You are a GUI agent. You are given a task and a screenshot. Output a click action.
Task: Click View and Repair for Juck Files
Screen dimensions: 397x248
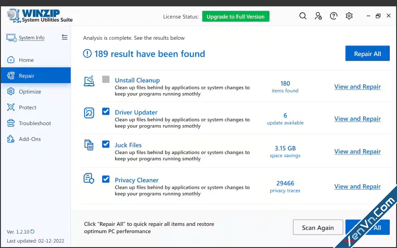pos(358,151)
